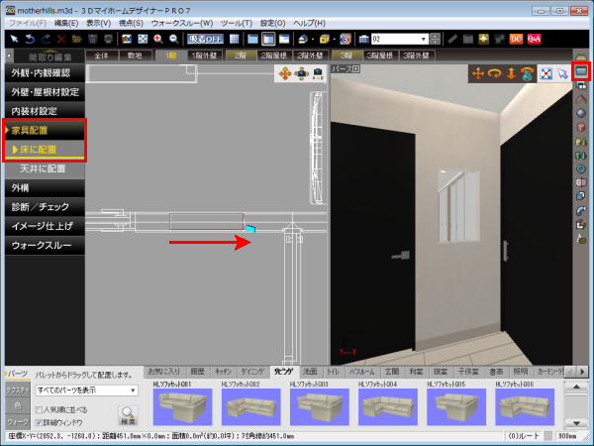594x446 pixels.
Task: Click the walkthrough person icon in 3D view
Action: (x=527, y=73)
